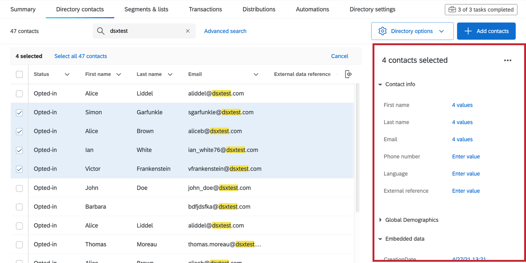The image size is (526, 263).
Task: Uncheck the Simon Garfunkle row
Action: pos(19,113)
